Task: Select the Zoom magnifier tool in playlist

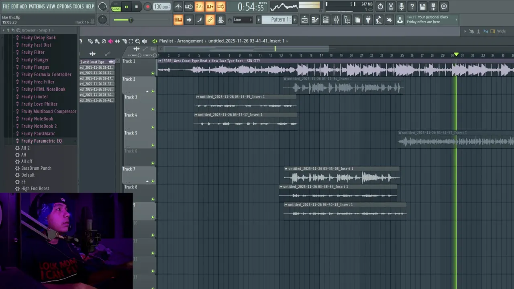Action: [138, 41]
